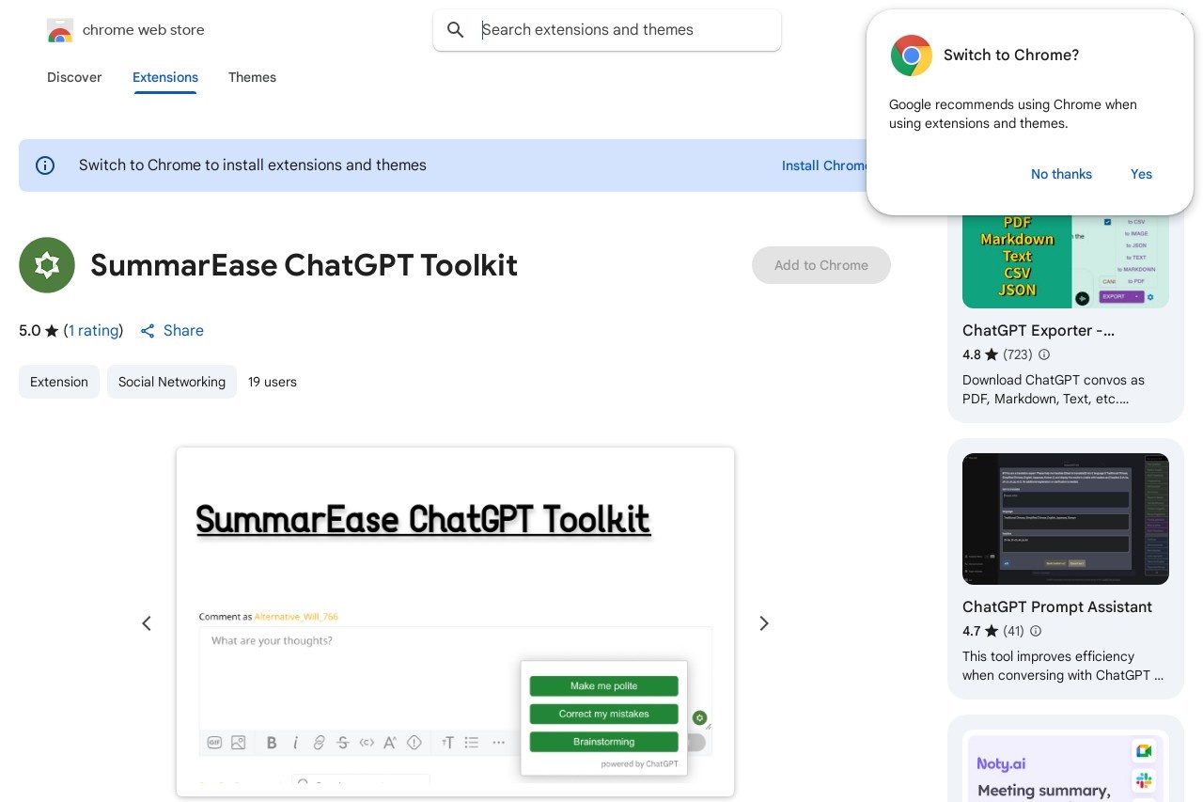Click Yes in Switch to Chrome popup
This screenshot has width=1203, height=802.
pyautogui.click(x=1141, y=174)
